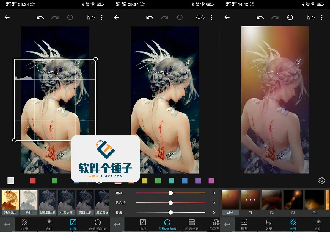Select the white RGB curve channel swatch

(x=11, y=181)
